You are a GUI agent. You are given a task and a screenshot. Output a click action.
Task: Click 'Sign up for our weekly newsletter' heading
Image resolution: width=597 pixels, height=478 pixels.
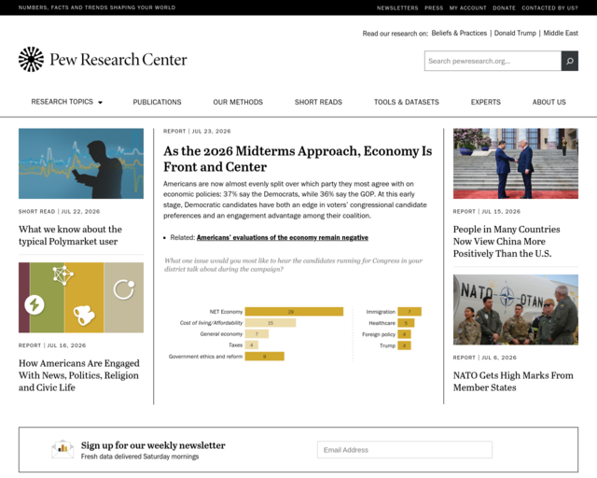tap(153, 445)
